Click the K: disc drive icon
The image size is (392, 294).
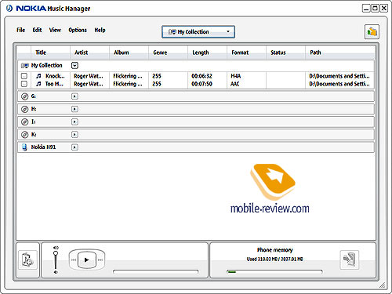pos(24,135)
